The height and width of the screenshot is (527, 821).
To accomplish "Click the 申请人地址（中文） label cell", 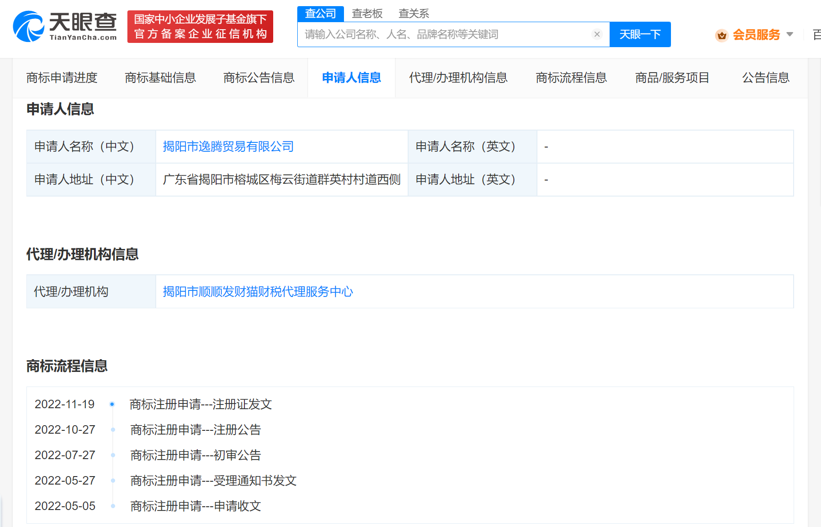I will click(x=91, y=180).
